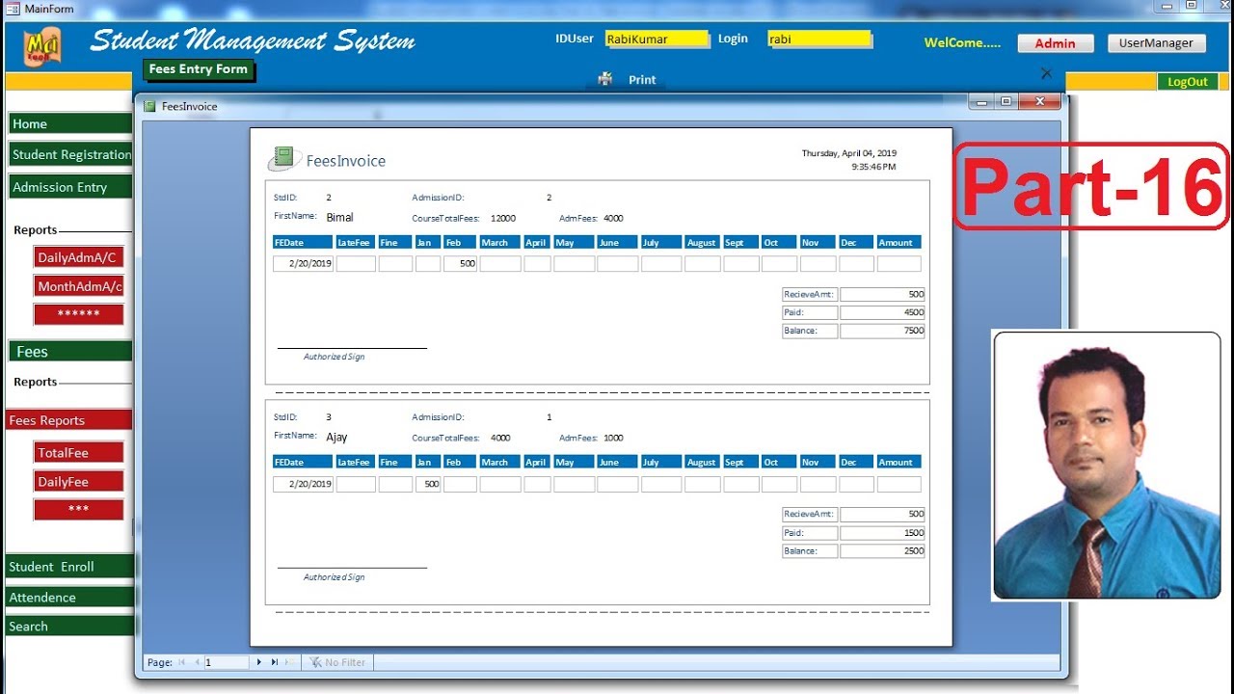This screenshot has width=1234, height=694.
Task: Click Bimal's Feb cell with 500
Action: [460, 263]
